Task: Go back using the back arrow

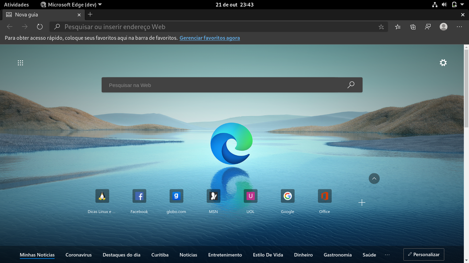Action: pyautogui.click(x=10, y=27)
